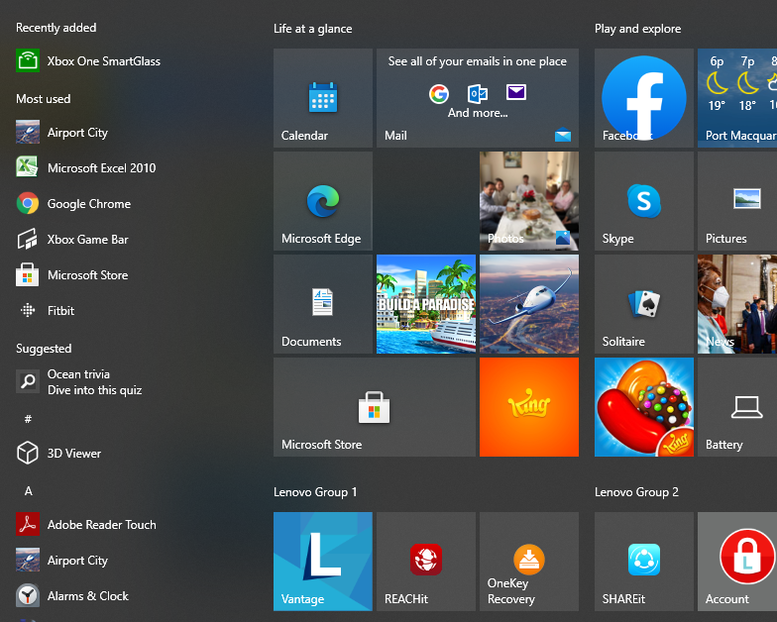Open the Calendar tile
The image size is (777, 622).
323,98
